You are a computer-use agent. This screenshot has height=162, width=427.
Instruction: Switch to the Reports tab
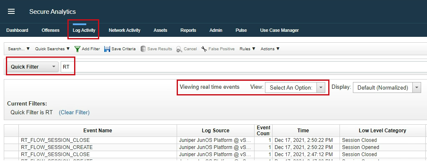[x=188, y=30]
